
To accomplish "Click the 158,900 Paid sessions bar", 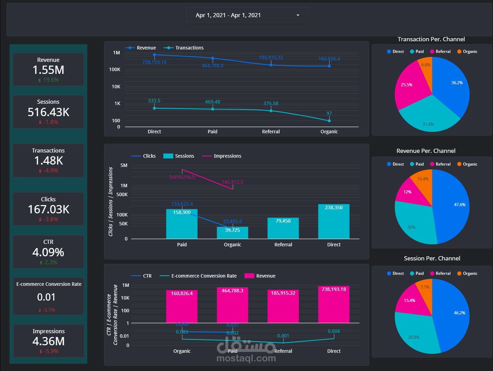I will [x=182, y=224].
